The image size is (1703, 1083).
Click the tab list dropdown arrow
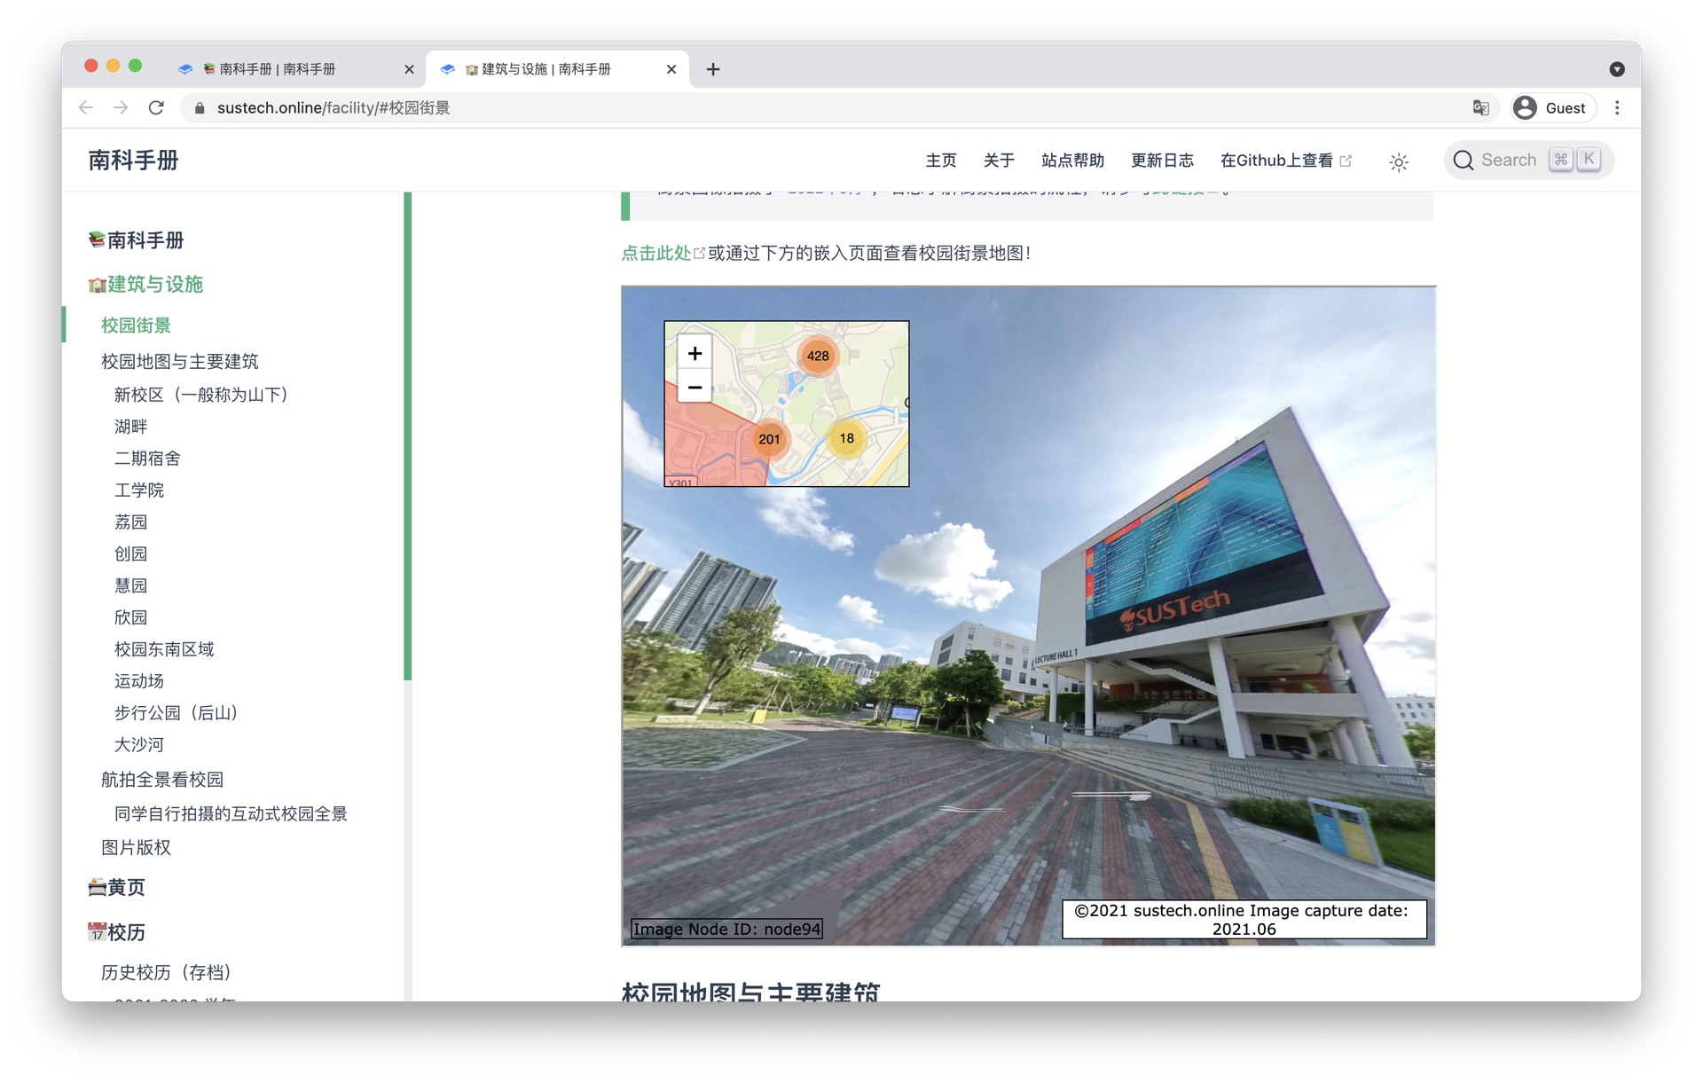coord(1617,69)
